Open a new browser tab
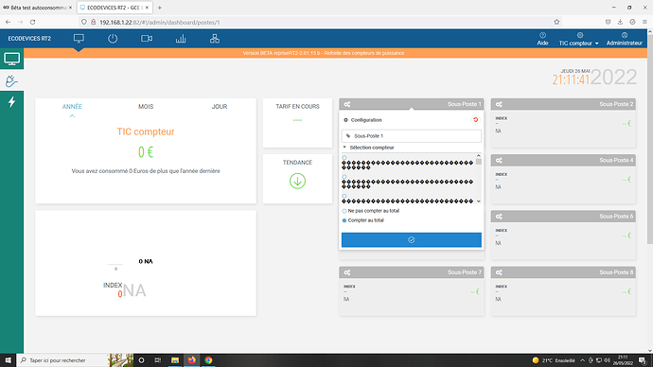The width and height of the screenshot is (653, 367). click(x=160, y=8)
